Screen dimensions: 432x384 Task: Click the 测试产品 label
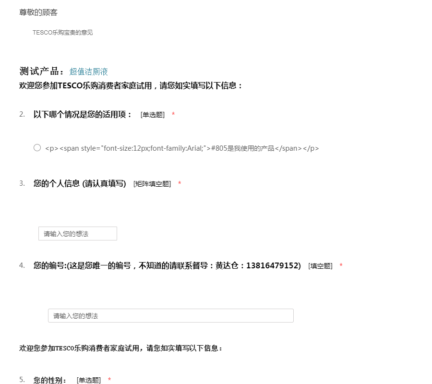[41, 72]
